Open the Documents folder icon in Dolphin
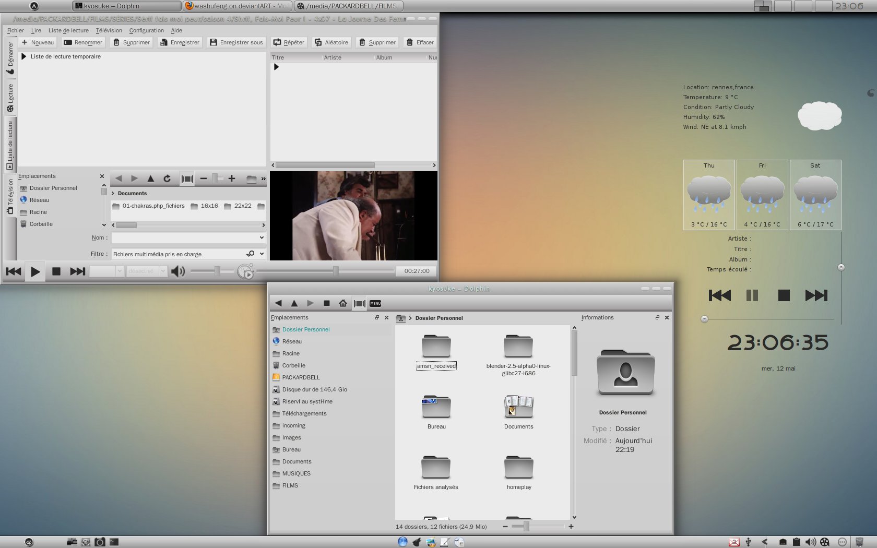This screenshot has width=877, height=548. pos(518,407)
